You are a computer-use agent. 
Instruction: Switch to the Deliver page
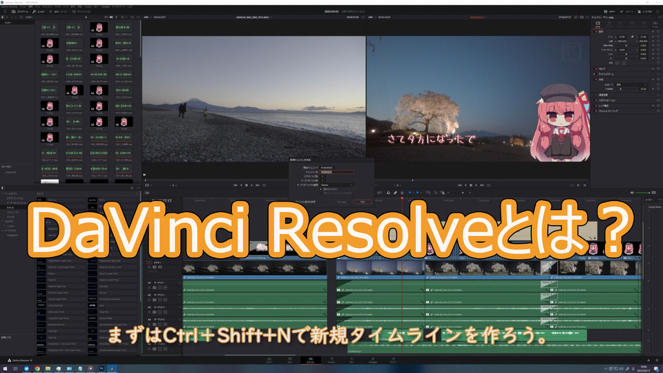(393, 361)
